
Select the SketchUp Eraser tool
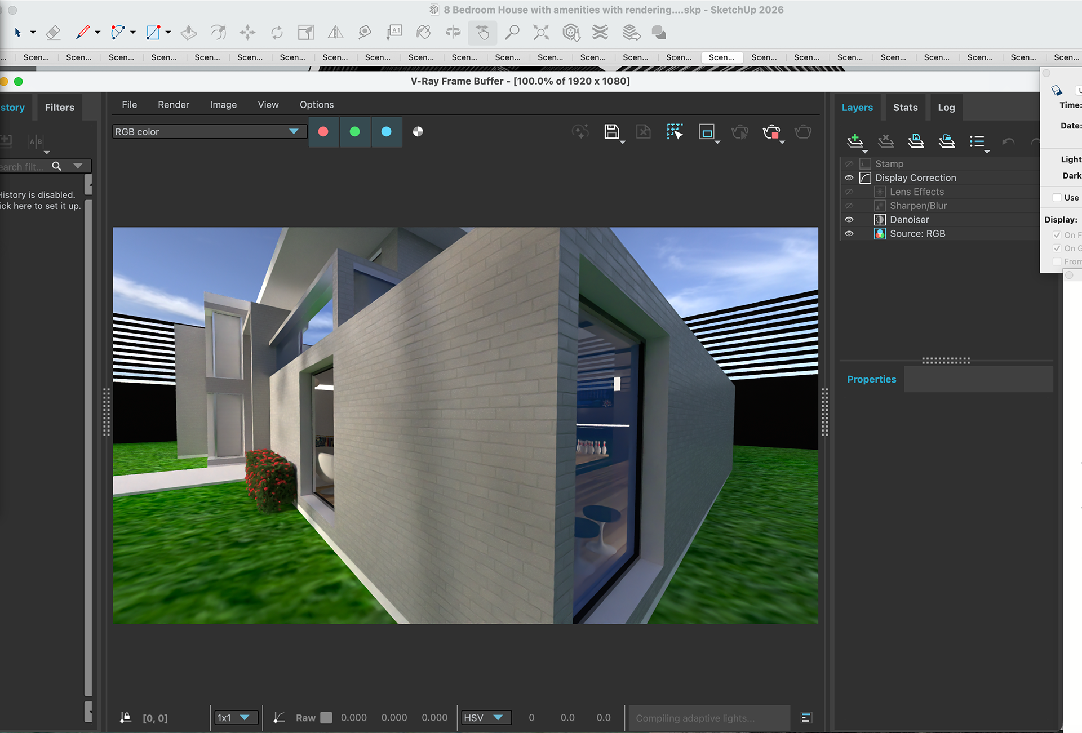pyautogui.click(x=53, y=33)
